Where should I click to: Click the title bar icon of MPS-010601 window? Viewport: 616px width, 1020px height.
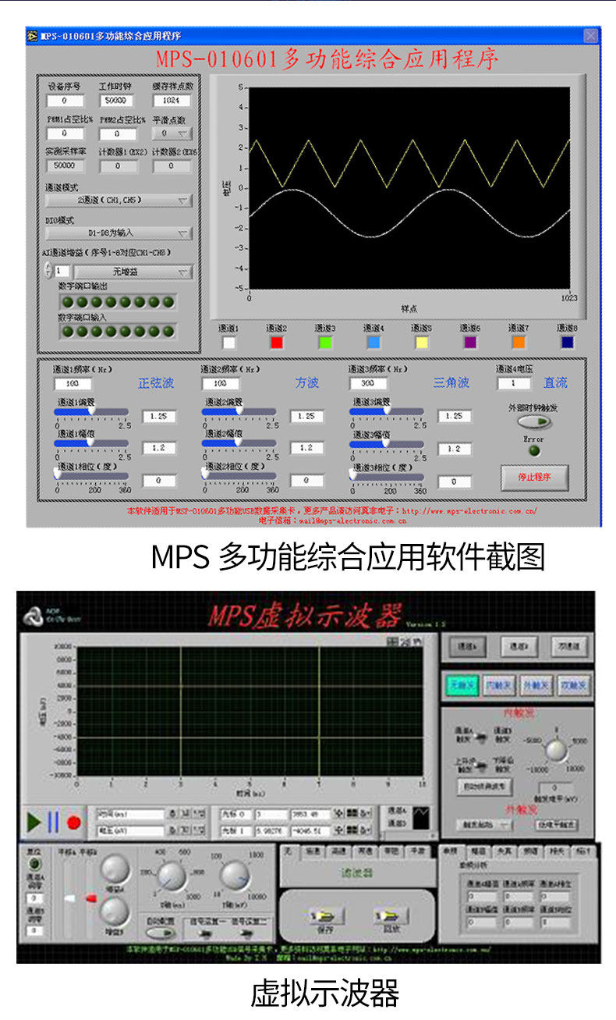[x=31, y=36]
